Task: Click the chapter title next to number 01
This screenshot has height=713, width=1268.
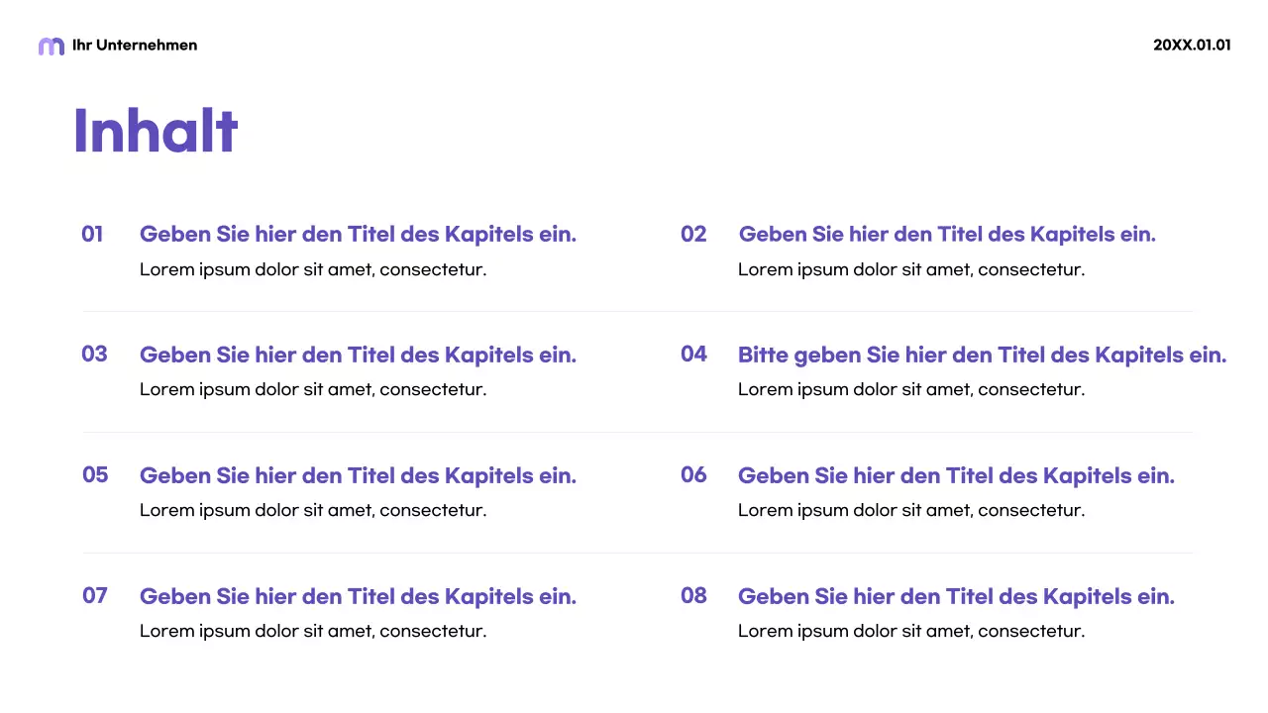Action: [358, 235]
